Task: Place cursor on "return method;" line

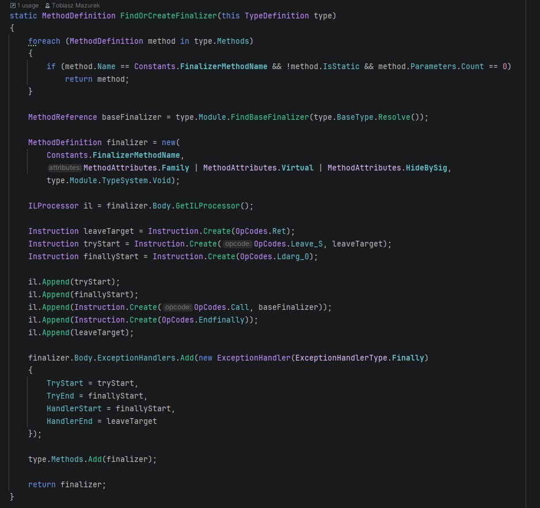Action: click(97, 79)
